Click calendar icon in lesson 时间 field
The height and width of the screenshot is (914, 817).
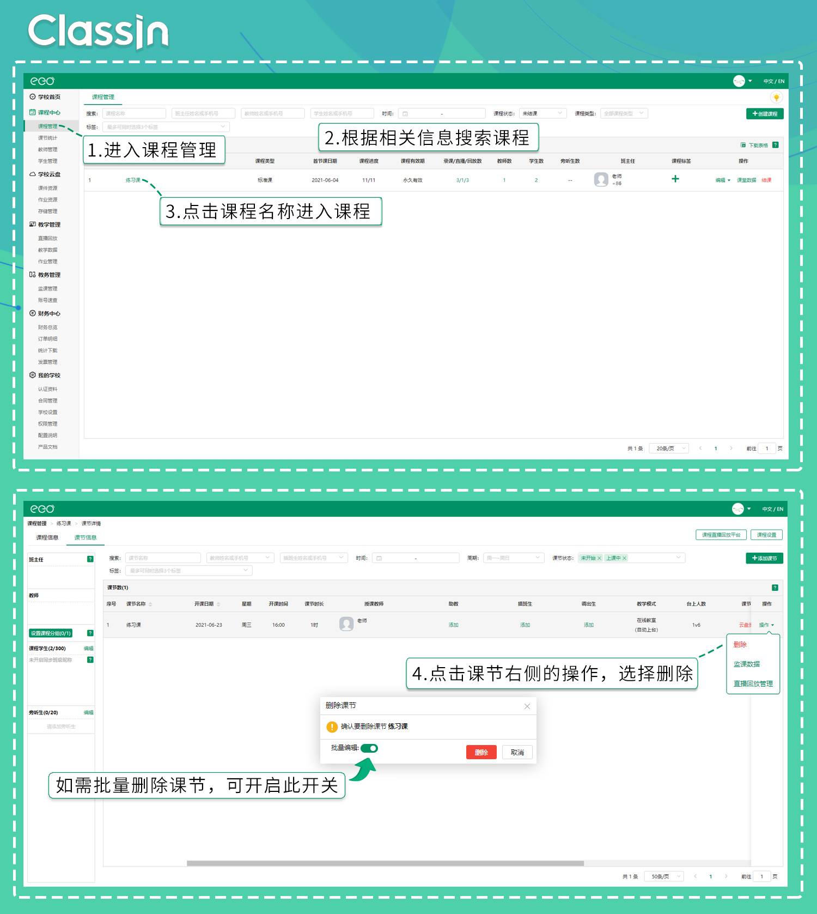[x=379, y=558]
